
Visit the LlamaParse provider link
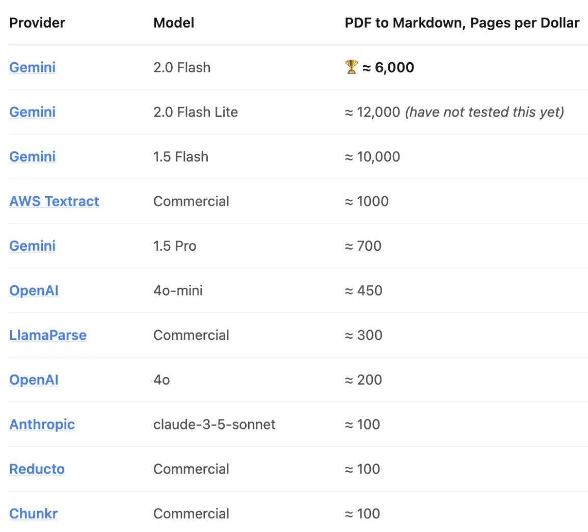(48, 335)
